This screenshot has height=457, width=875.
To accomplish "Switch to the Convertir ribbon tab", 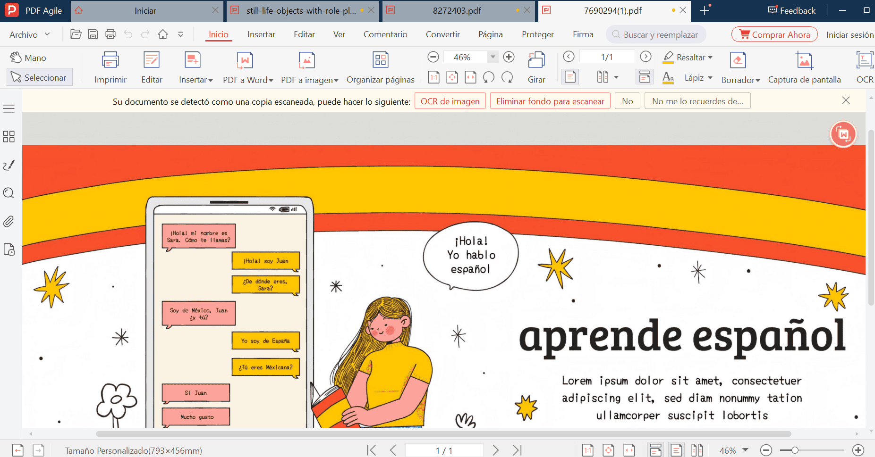I will click(443, 34).
